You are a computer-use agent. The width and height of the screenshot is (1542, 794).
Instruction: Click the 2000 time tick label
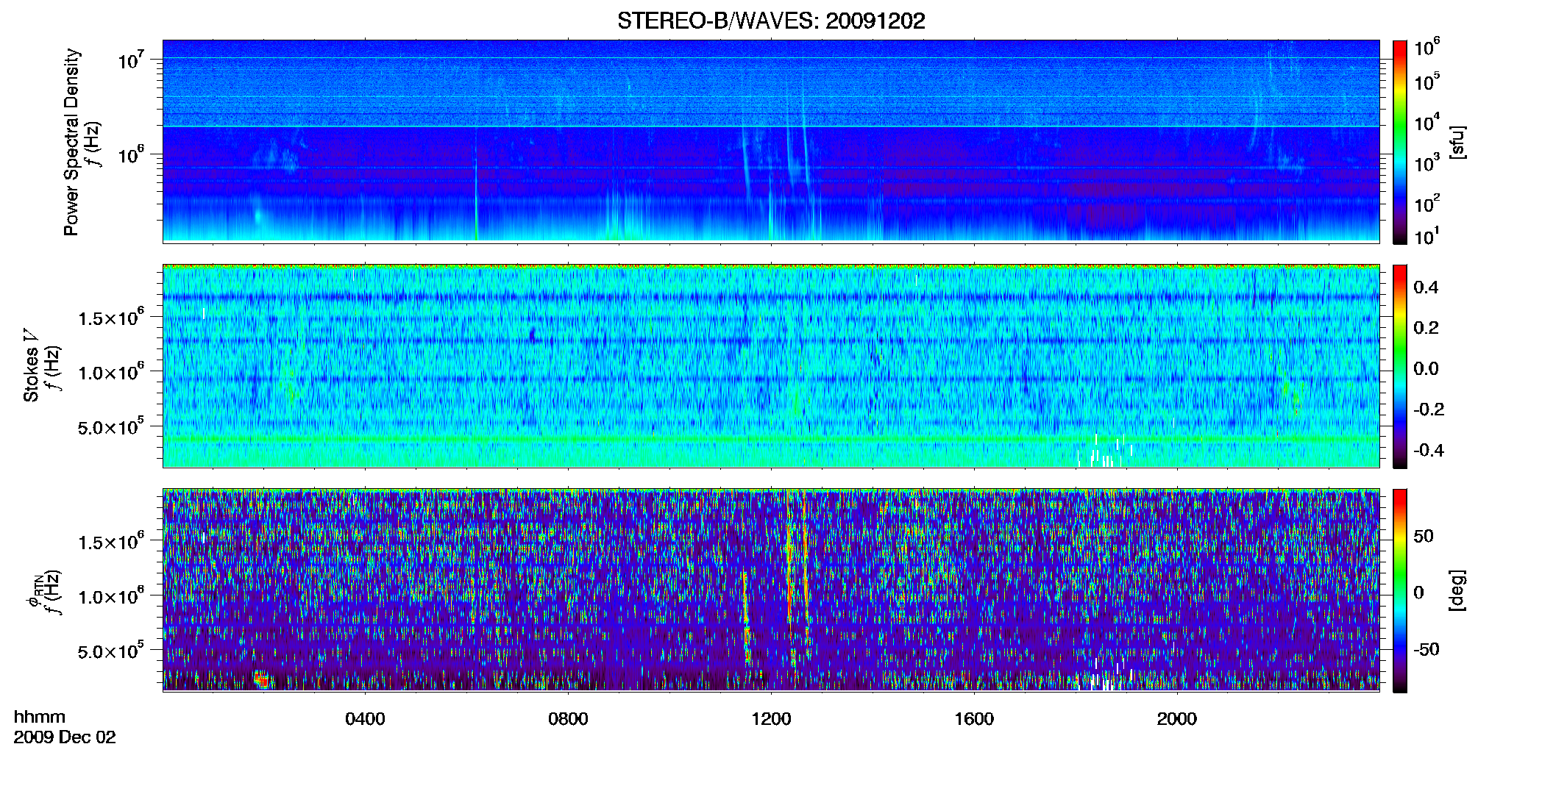(x=1177, y=719)
